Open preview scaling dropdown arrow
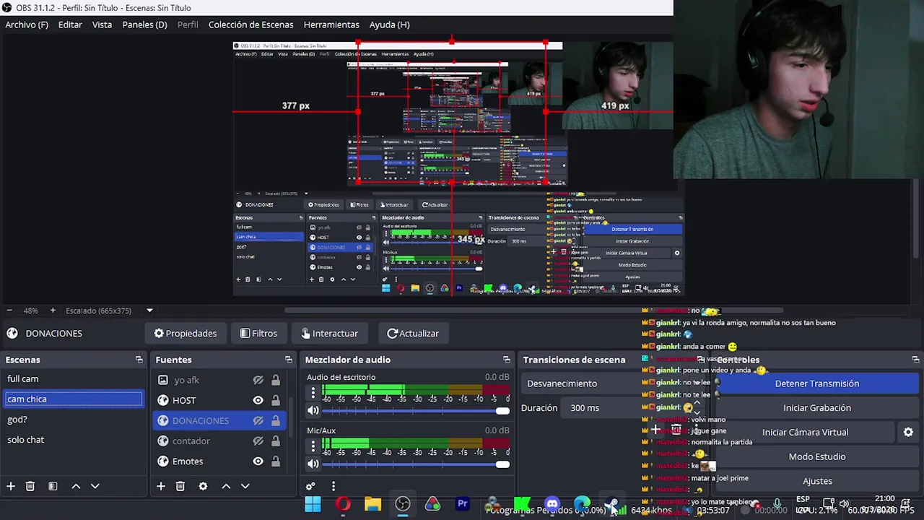924x520 pixels. point(149,311)
